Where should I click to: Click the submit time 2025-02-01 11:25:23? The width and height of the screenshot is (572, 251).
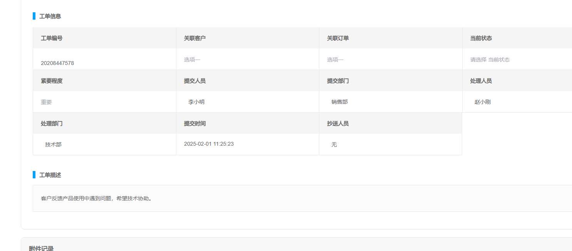point(209,144)
